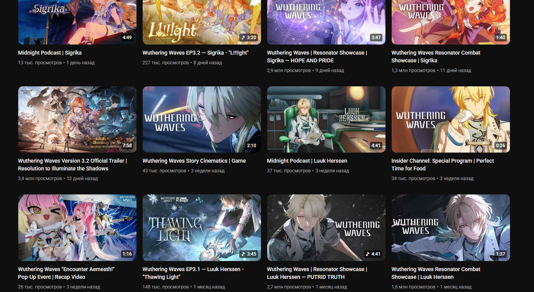This screenshot has width=534, height=292.
Task: Play the L!!!ght EP3.2 thumbnail
Action: pos(202,22)
